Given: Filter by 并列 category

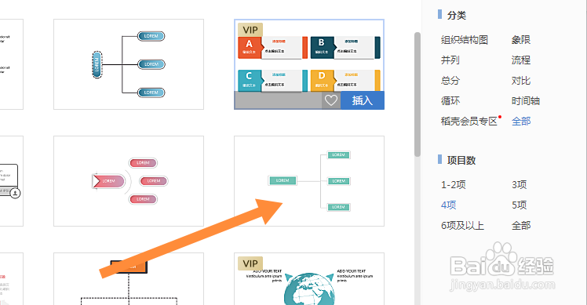Looking at the screenshot, I should [450, 60].
